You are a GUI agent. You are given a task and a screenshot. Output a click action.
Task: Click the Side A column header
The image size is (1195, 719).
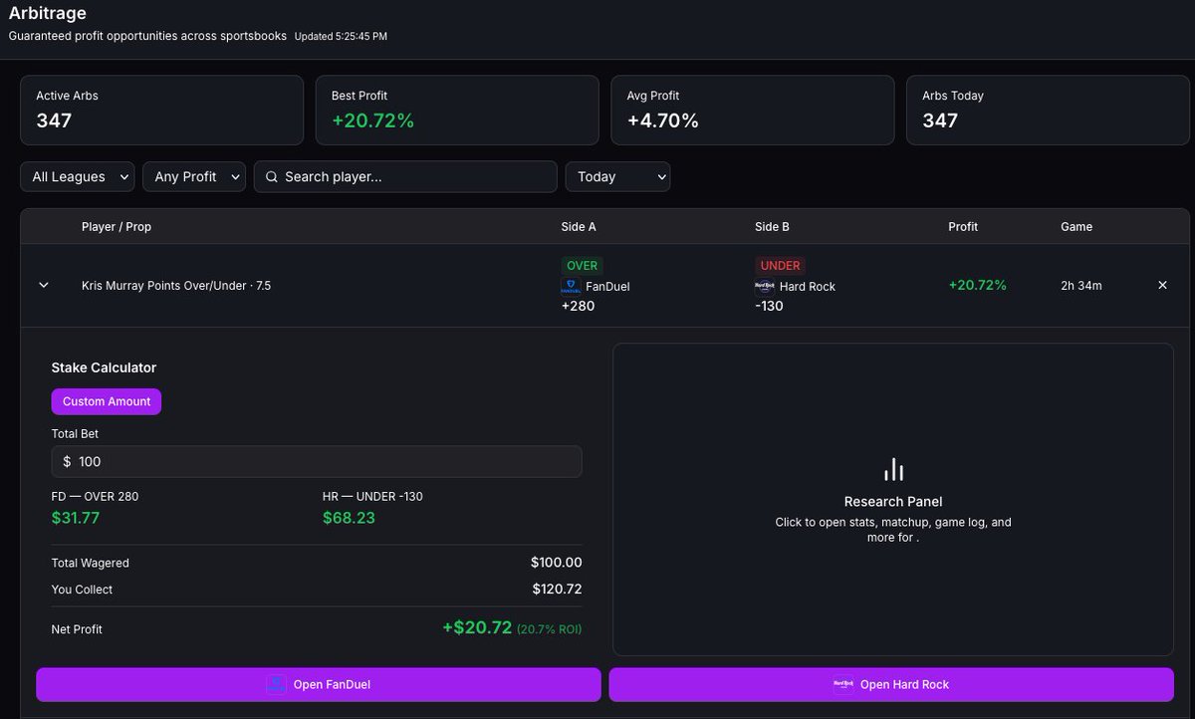coord(579,226)
